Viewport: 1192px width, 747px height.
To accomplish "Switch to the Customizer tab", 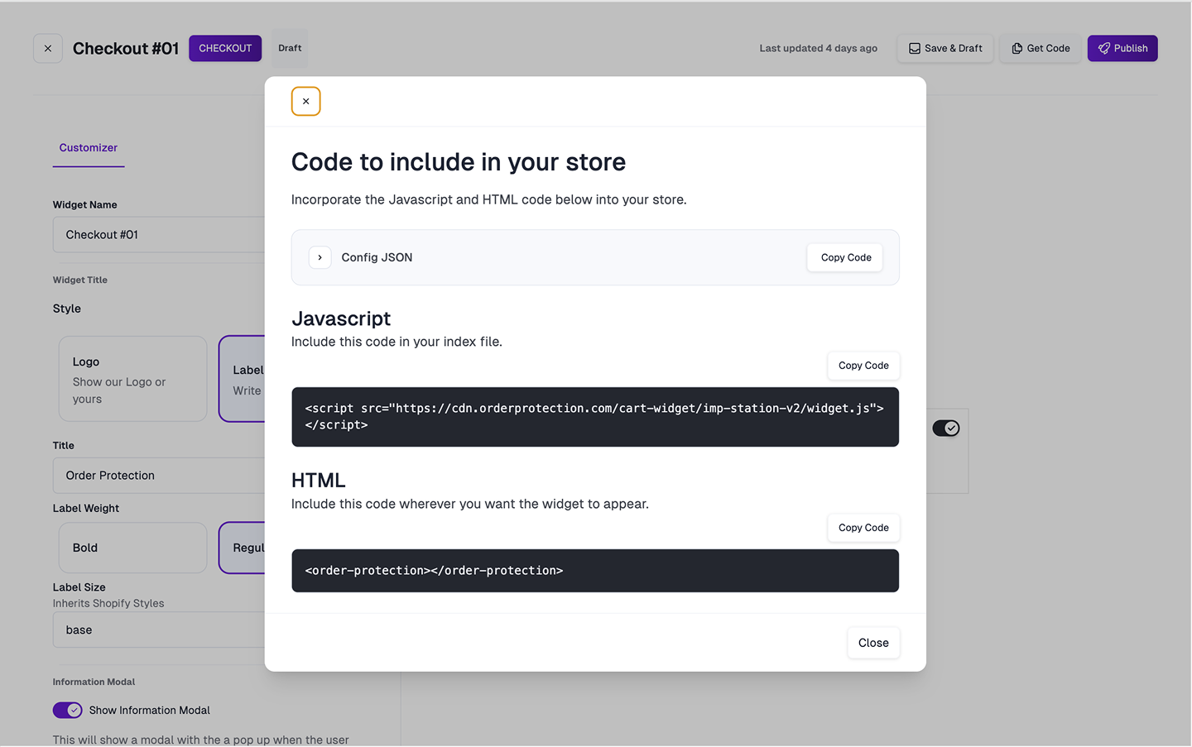I will click(89, 148).
